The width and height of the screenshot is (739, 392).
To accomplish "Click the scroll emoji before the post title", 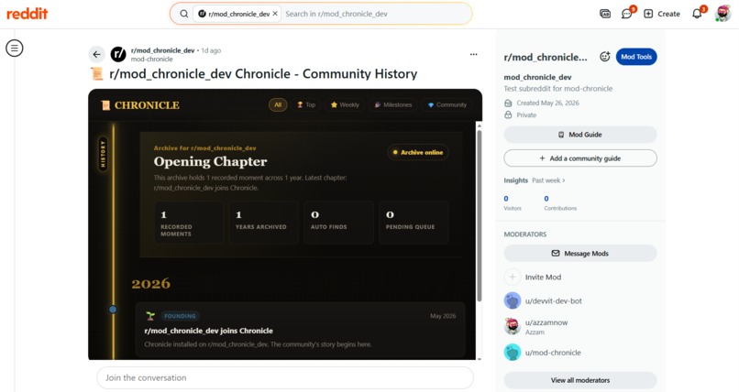I will [97, 74].
